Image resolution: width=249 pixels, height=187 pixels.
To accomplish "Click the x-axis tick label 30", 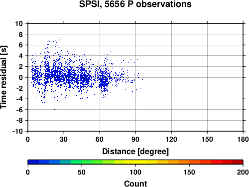I will click(64, 139).
